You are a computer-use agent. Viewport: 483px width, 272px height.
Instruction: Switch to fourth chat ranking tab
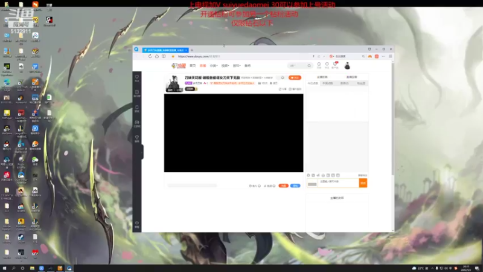click(x=360, y=83)
